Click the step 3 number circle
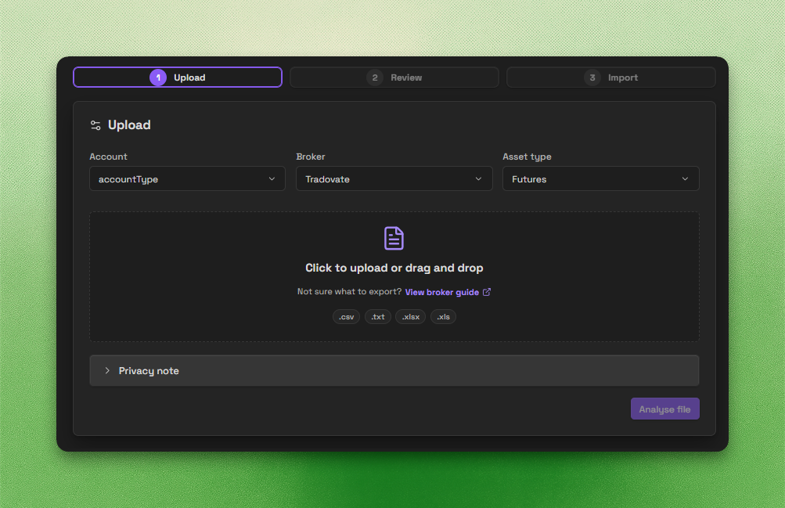This screenshot has width=785, height=508. 592,77
